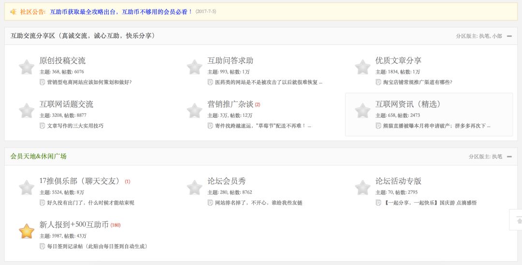Open the 互联网资讯（精选） forum
522x265 pixels.
(408, 104)
